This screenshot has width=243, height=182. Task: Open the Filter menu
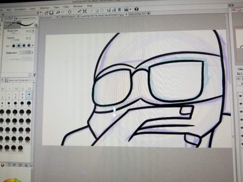point(66,7)
